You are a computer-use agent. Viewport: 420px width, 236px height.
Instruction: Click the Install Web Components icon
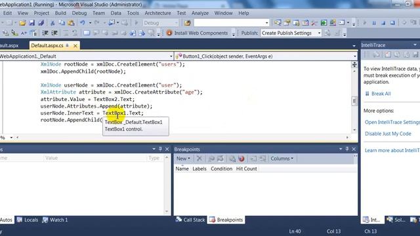[169, 33]
